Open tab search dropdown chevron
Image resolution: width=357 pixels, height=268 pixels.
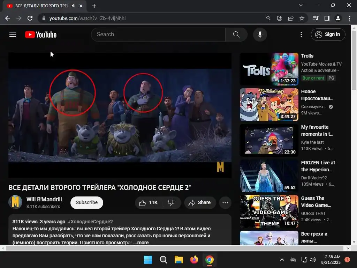[301, 5]
